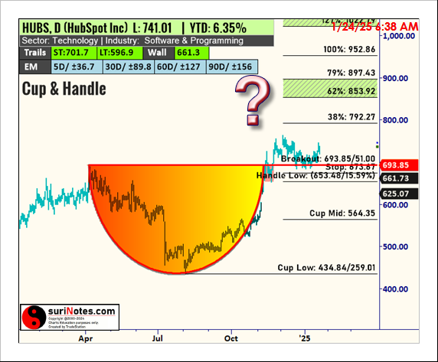Image resolution: width=438 pixels, height=362 pixels.
Task: Click the suriNotes.com logo text
Action: coord(82,311)
